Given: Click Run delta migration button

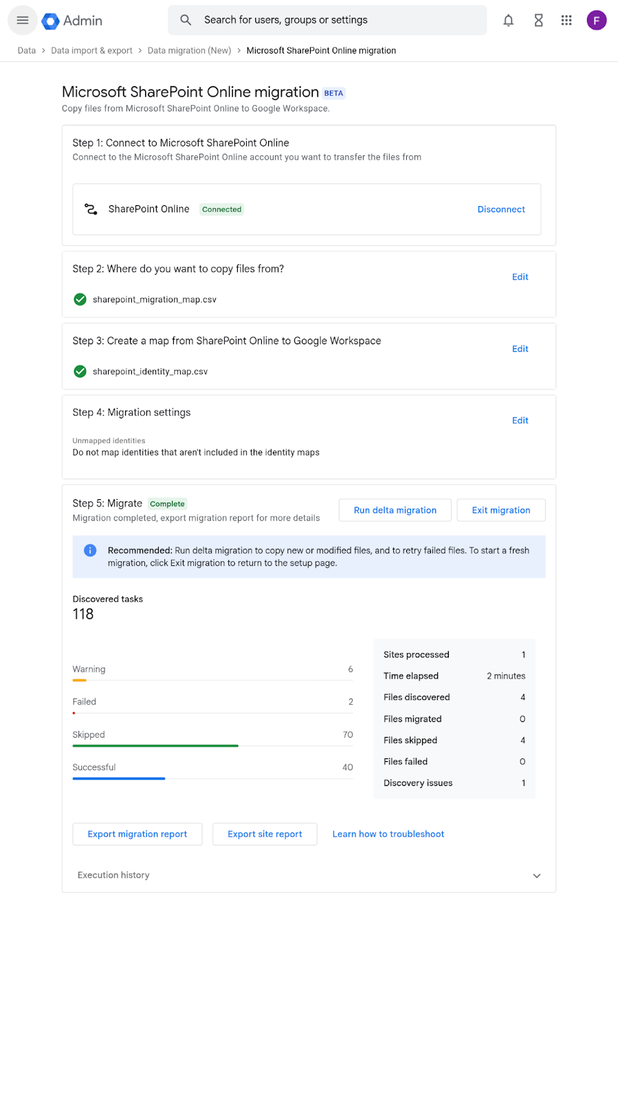Looking at the screenshot, I should click(x=395, y=510).
